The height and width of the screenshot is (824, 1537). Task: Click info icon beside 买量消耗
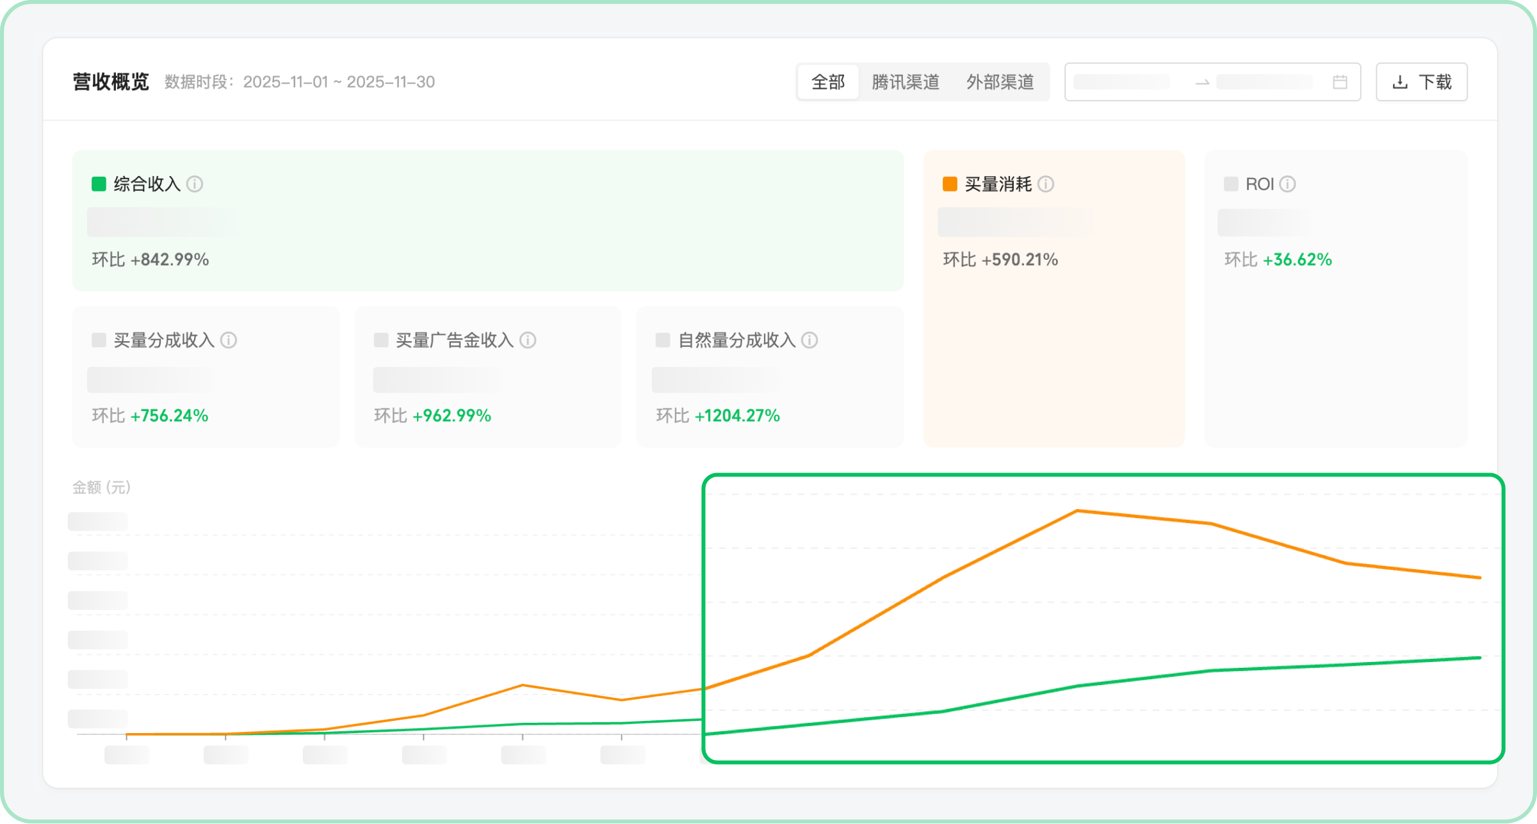1046,184
